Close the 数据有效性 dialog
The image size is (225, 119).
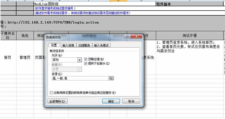[136, 36]
